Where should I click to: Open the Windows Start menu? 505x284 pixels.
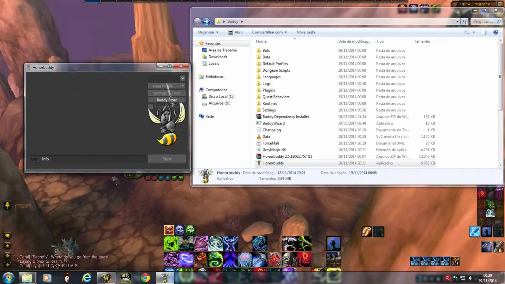8,278
